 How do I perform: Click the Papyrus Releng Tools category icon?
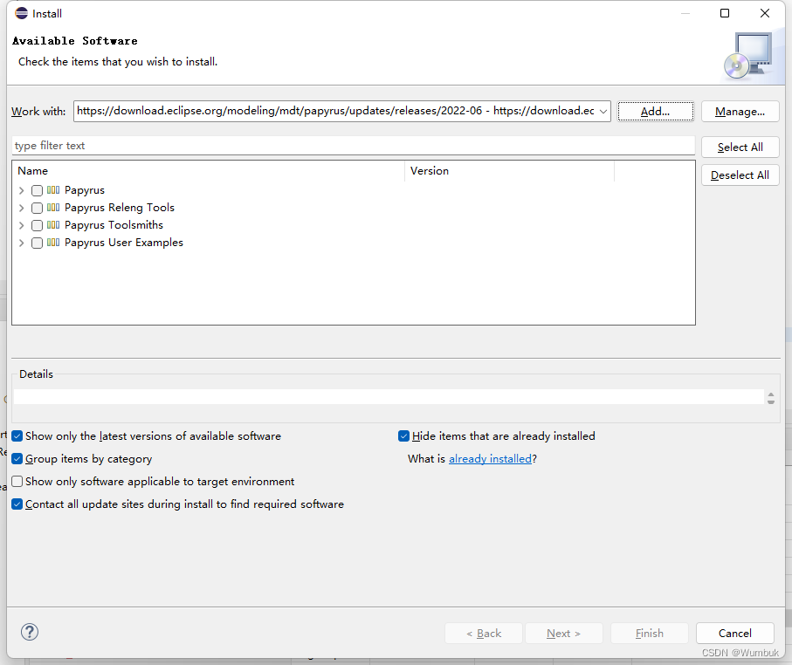click(53, 208)
